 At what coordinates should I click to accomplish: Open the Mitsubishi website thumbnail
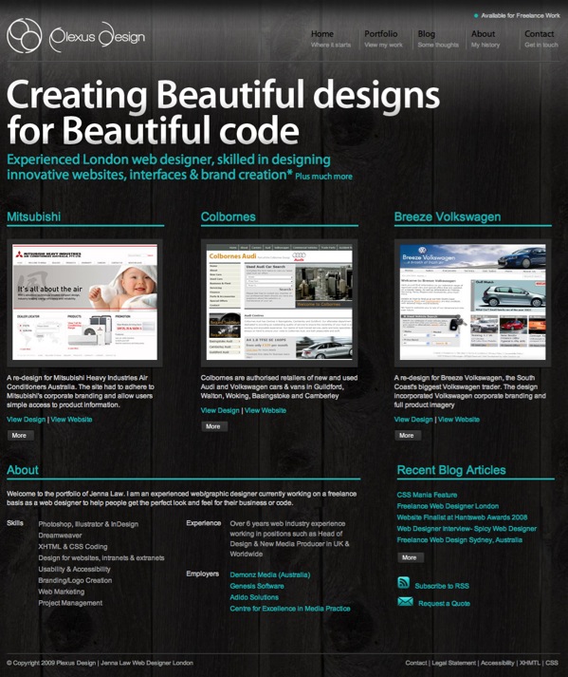pos(84,302)
